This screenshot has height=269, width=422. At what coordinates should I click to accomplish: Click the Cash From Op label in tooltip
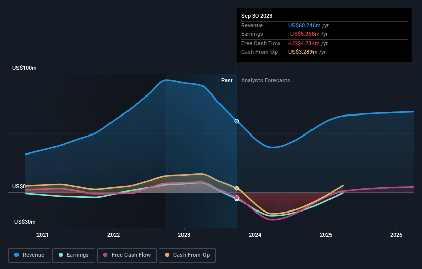259,52
